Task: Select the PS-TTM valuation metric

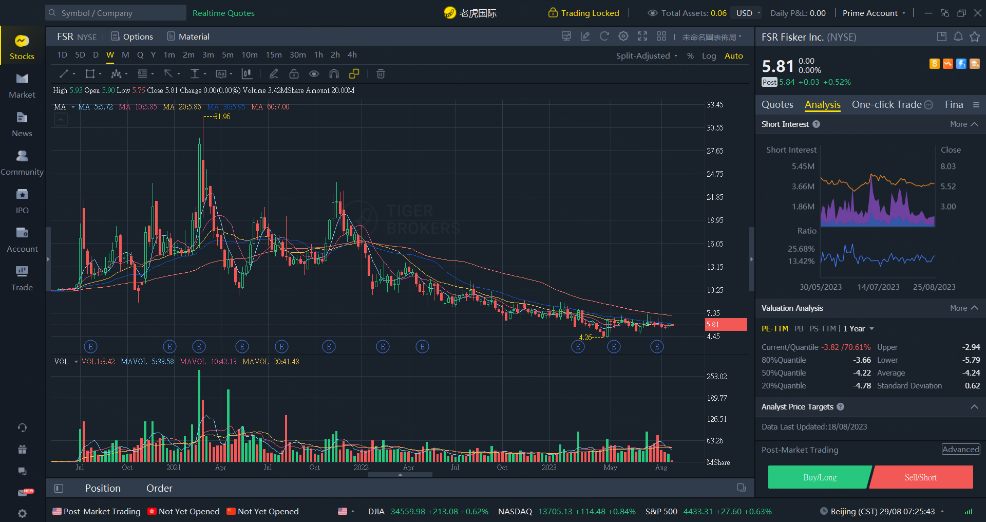Action: 822,329
